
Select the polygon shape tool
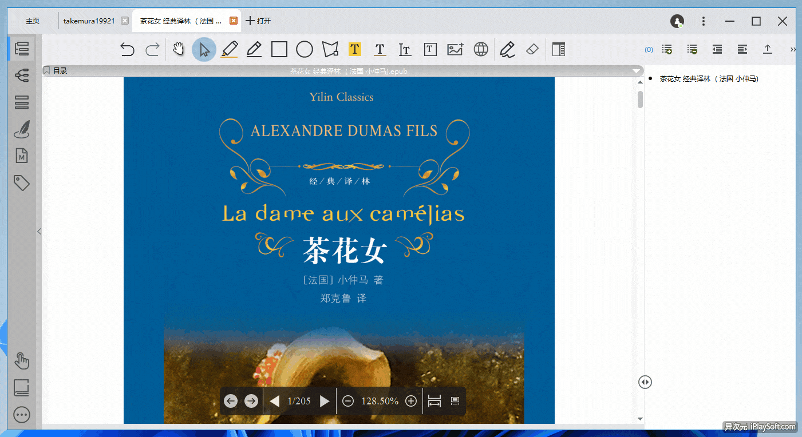(330, 50)
